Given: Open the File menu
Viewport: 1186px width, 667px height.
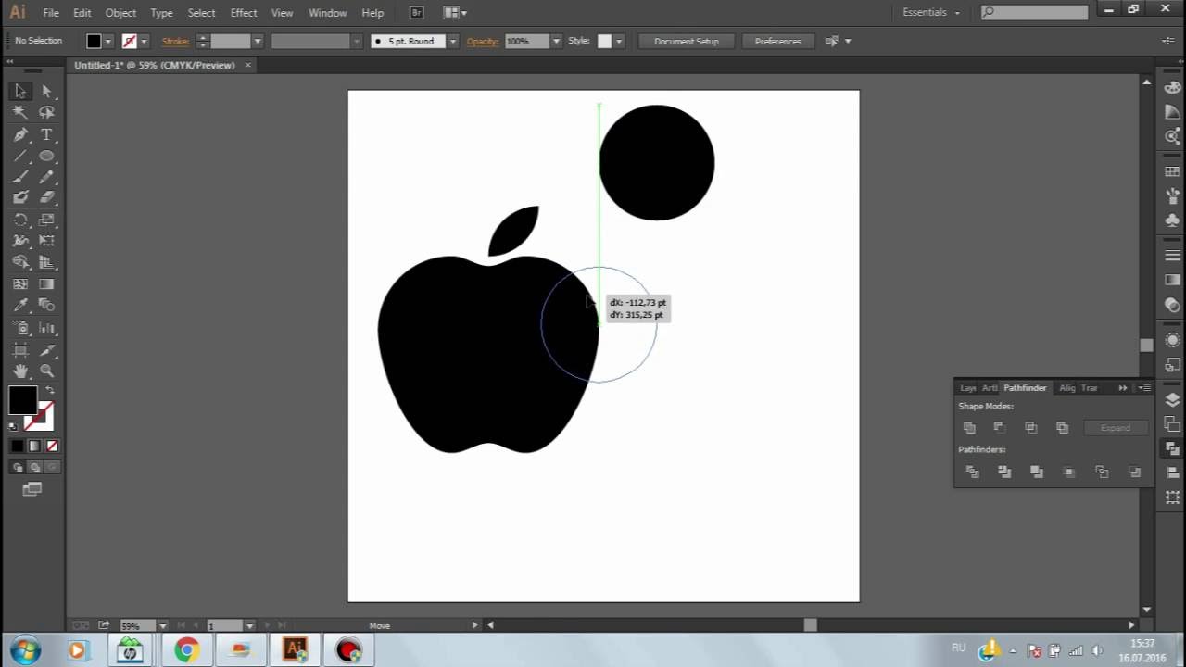Looking at the screenshot, I should (x=51, y=13).
